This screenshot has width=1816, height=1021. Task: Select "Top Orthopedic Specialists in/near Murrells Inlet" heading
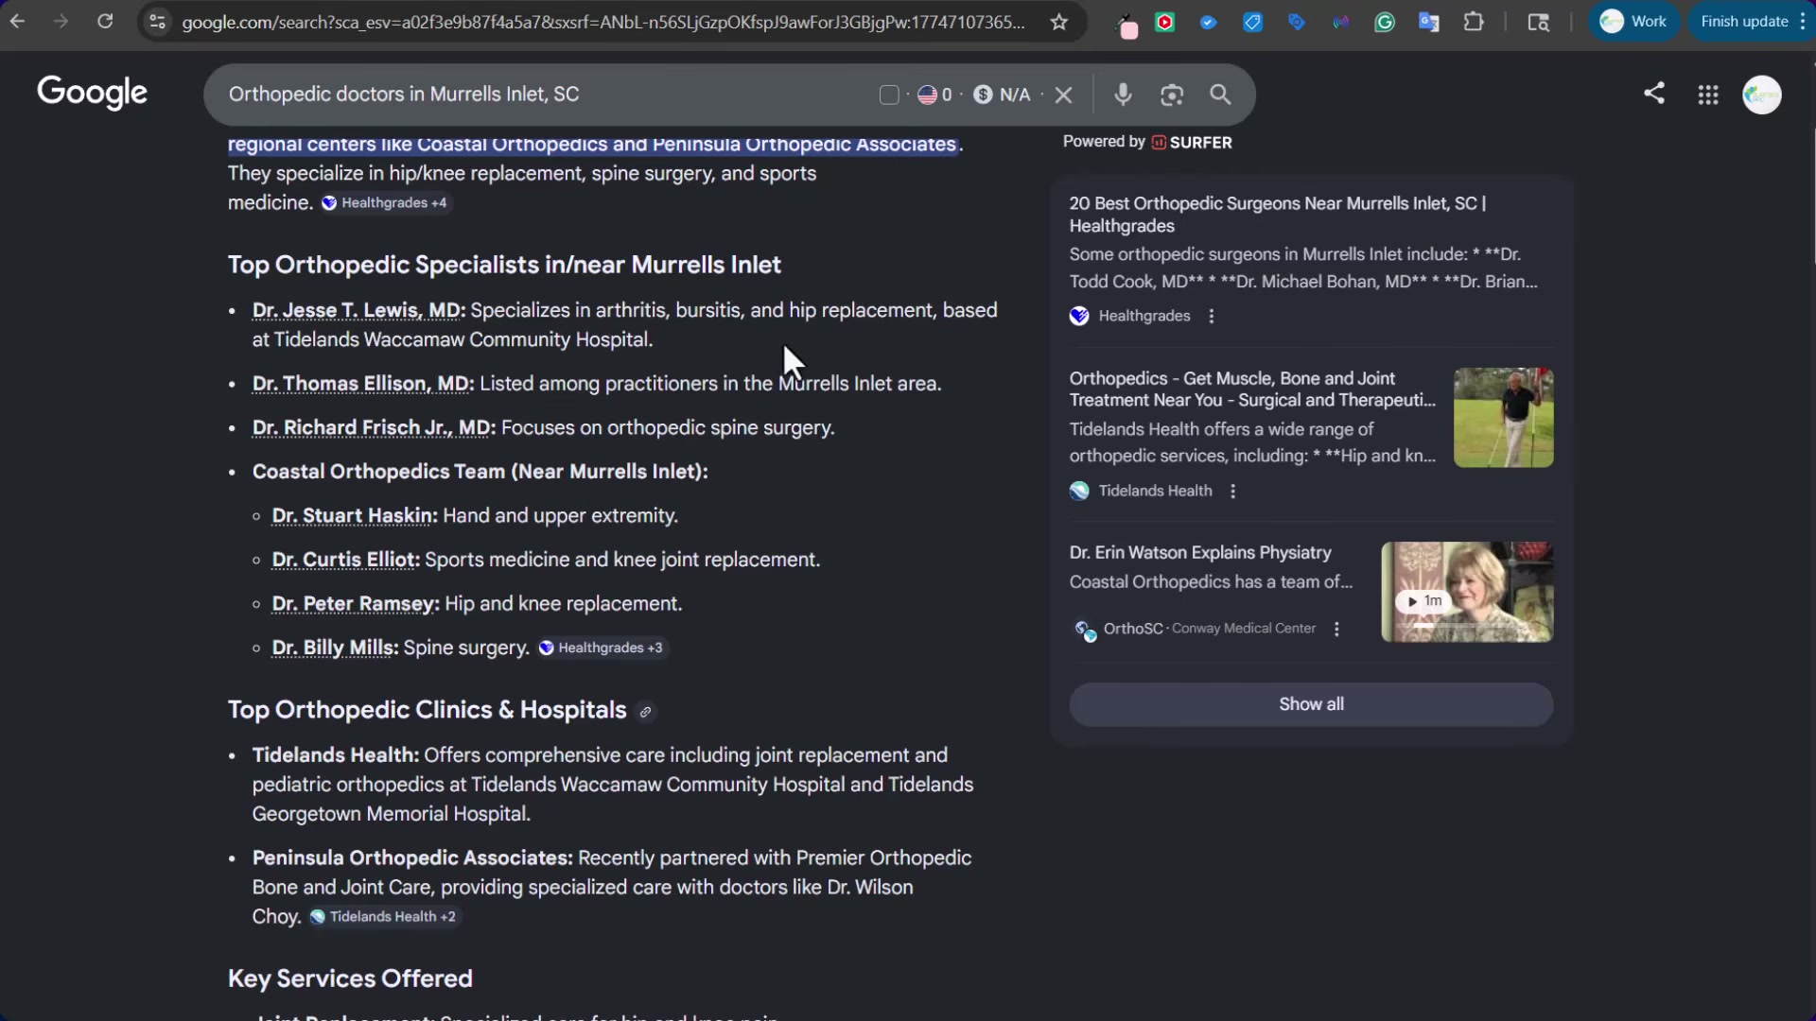point(504,266)
